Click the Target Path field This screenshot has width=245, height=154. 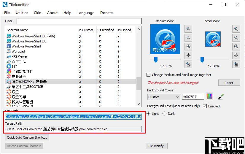74,129
